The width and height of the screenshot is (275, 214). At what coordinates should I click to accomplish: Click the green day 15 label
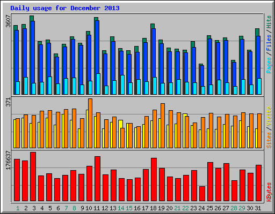pos(129,208)
